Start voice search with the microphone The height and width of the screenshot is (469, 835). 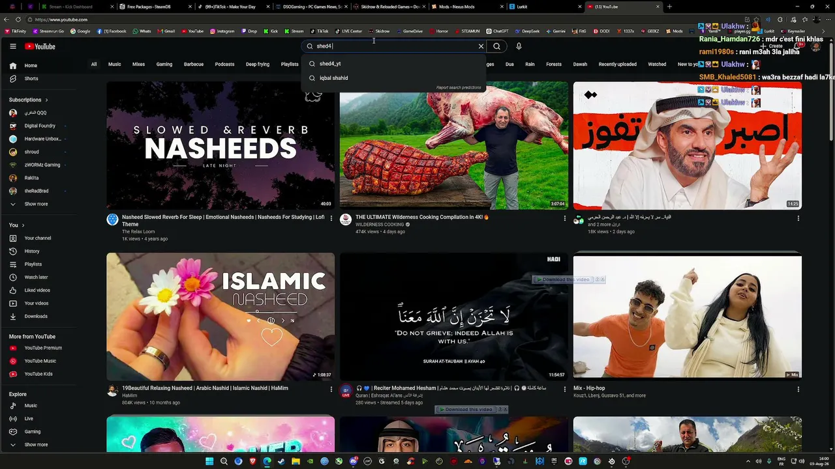point(519,46)
